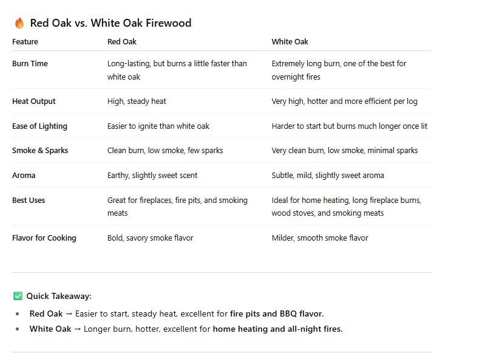Click the 'Ease of Lighting' row label
The width and height of the screenshot is (485, 353).
pos(39,126)
